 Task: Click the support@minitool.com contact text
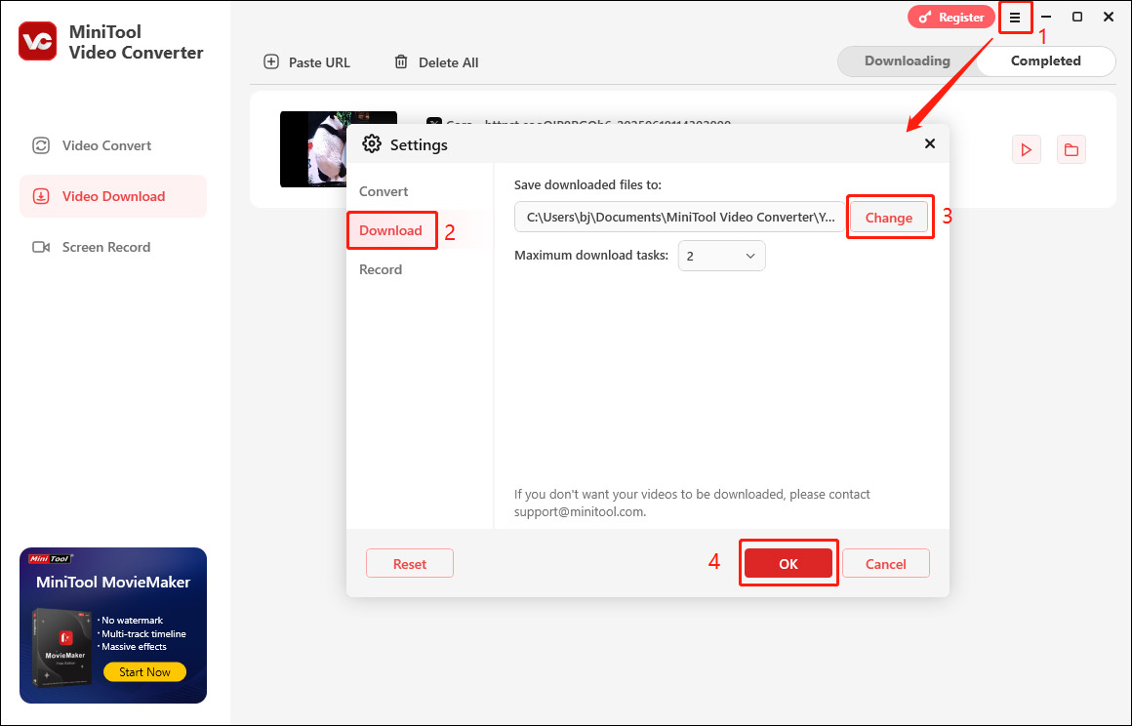pyautogui.click(x=579, y=511)
